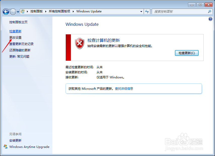Viewport: 215px width, 156px height.
Task: Close the Windows Update window
Action: [208, 5]
